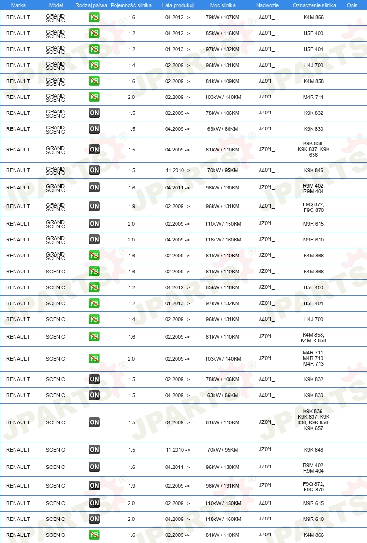Viewport: 367px width, 543px height.
Task: Click 11.2010 date in Grand Scenic K9K 846 row
Action: point(178,170)
